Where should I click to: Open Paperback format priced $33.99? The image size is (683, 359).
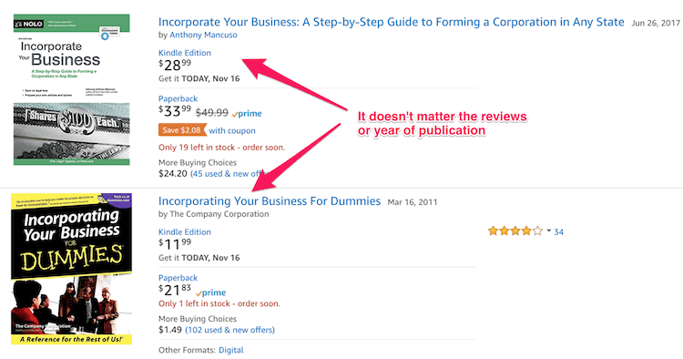[178, 99]
